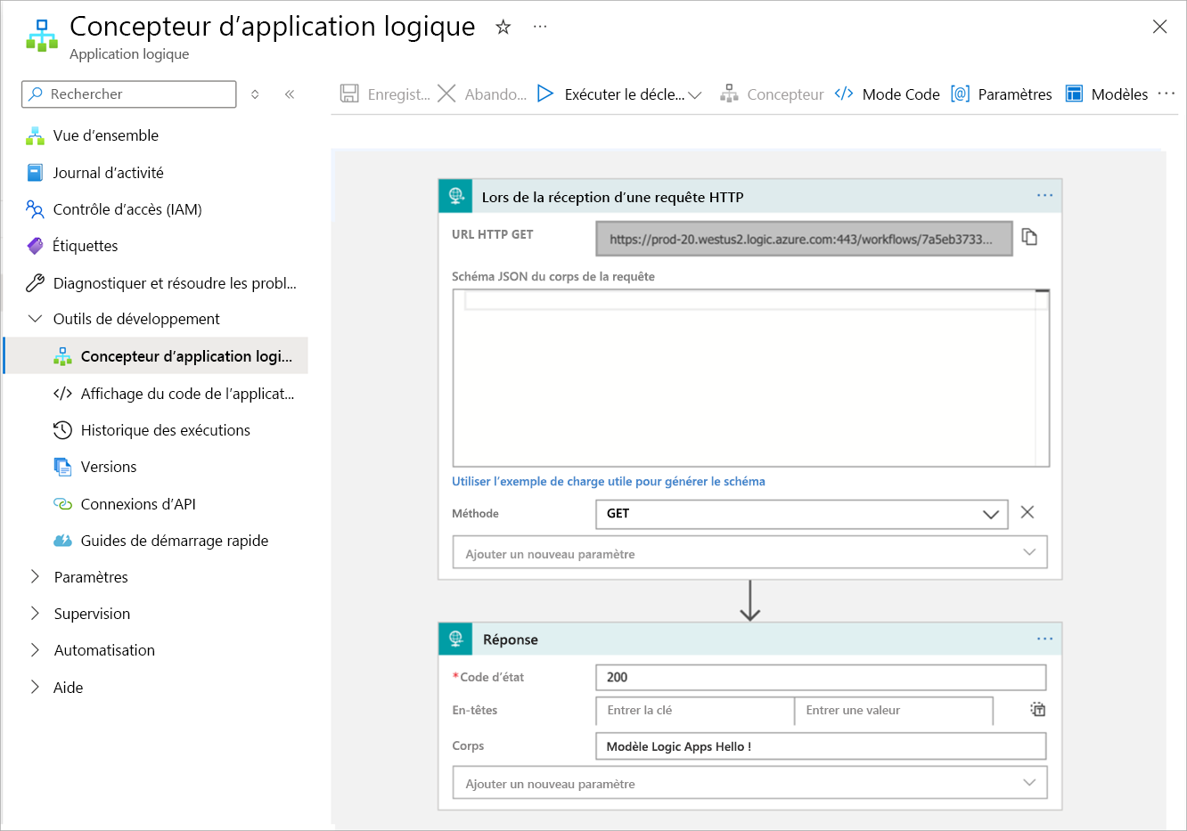
Task: Open Modèles templates from toolbar
Action: coord(1107,94)
